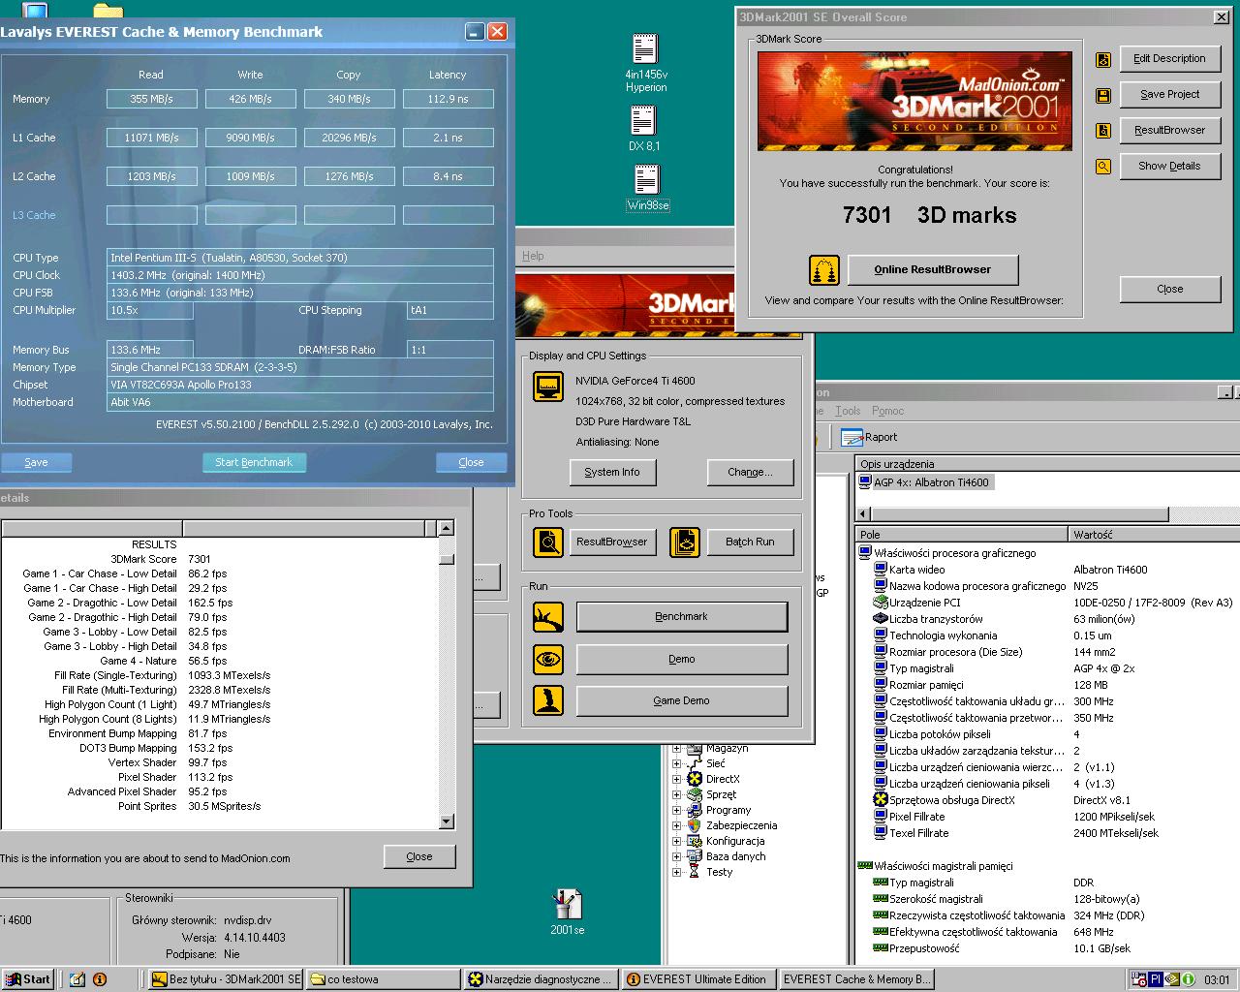Expand the Zabezpieczenia tree node
Screen dimensions: 1240x992
tap(677, 825)
